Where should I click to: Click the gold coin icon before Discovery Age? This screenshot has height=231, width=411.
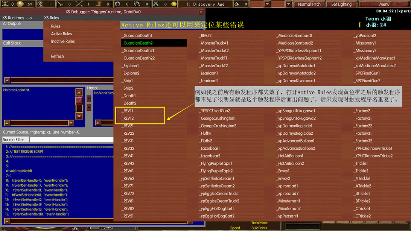[174, 4]
